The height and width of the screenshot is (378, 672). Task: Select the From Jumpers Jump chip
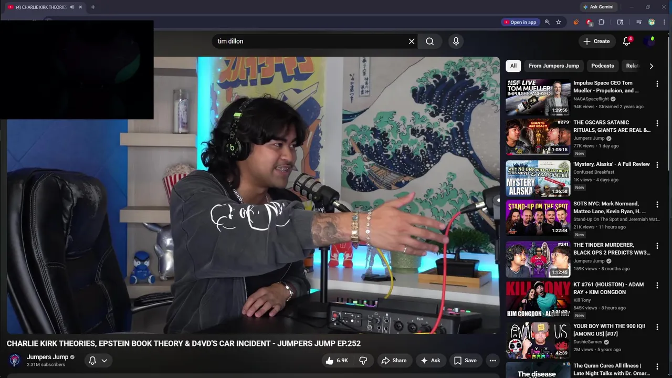[554, 66]
